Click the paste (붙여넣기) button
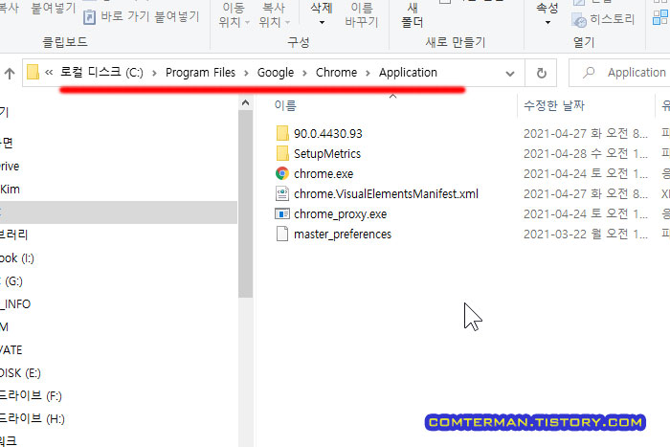Screen dimensions: 670x447 [x=54, y=8]
